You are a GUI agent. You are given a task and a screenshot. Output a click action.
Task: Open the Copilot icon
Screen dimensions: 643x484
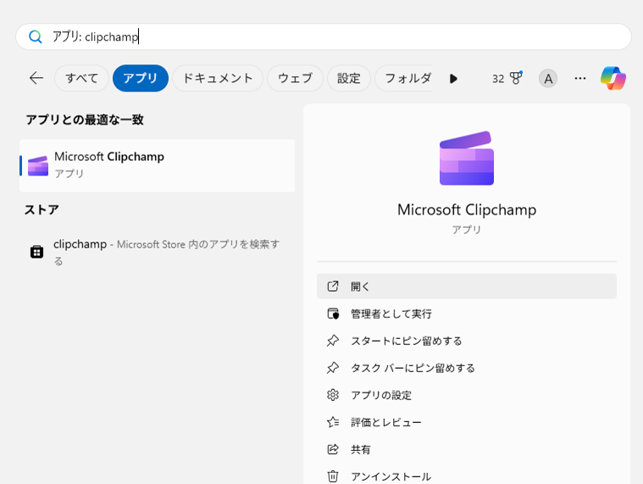(613, 78)
